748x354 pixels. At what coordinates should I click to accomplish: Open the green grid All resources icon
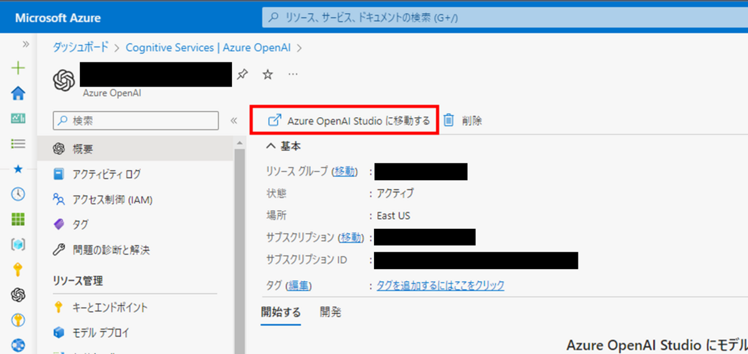(19, 219)
